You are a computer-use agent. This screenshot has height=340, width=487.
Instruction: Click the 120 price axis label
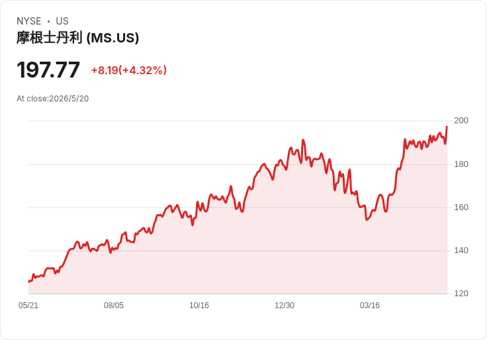pyautogui.click(x=461, y=294)
